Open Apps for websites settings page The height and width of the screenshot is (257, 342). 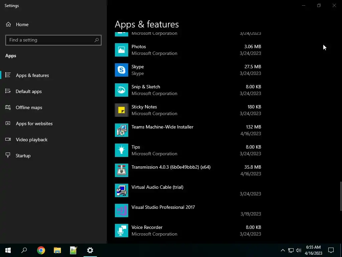(53, 123)
